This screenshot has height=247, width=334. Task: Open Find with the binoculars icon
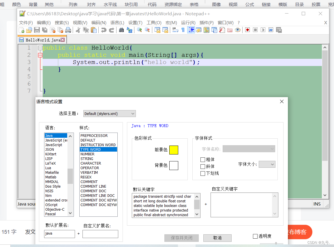pyautogui.click(x=121, y=30)
